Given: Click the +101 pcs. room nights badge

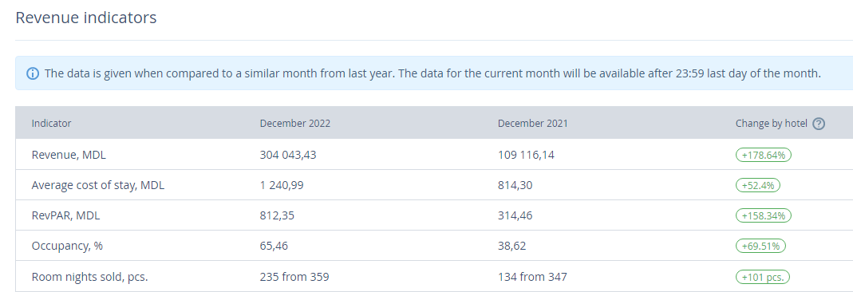Looking at the screenshot, I should click(x=762, y=278).
